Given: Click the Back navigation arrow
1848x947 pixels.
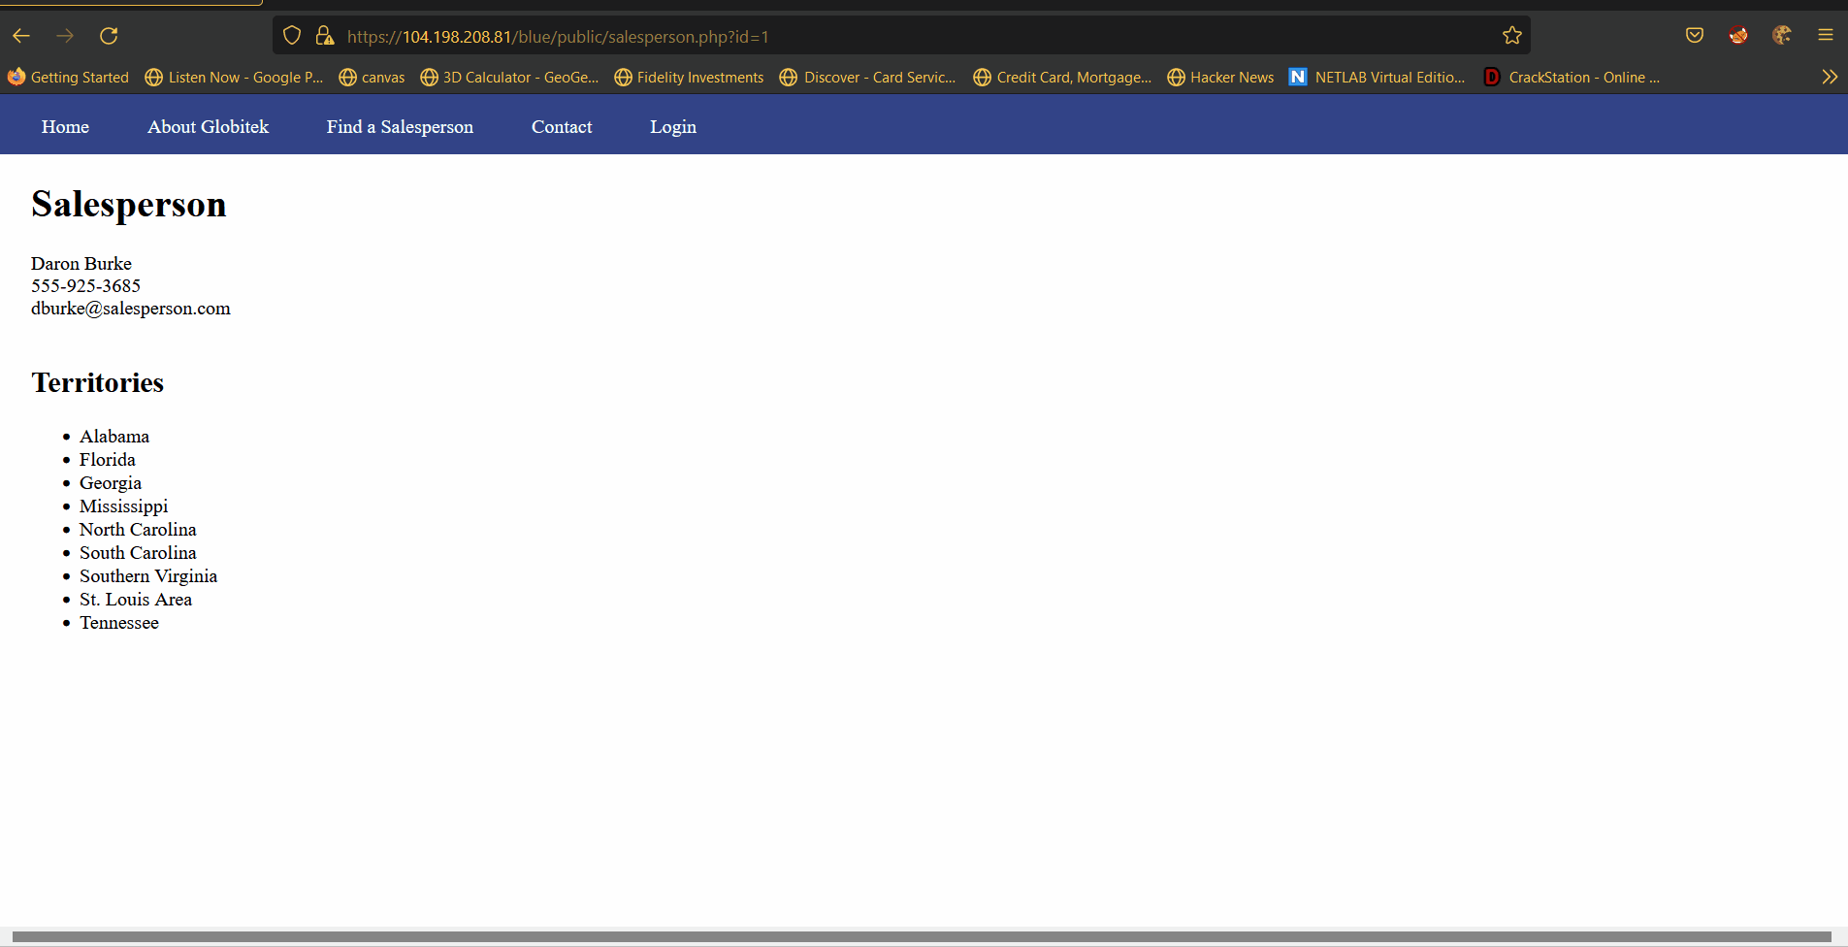Looking at the screenshot, I should point(21,36).
